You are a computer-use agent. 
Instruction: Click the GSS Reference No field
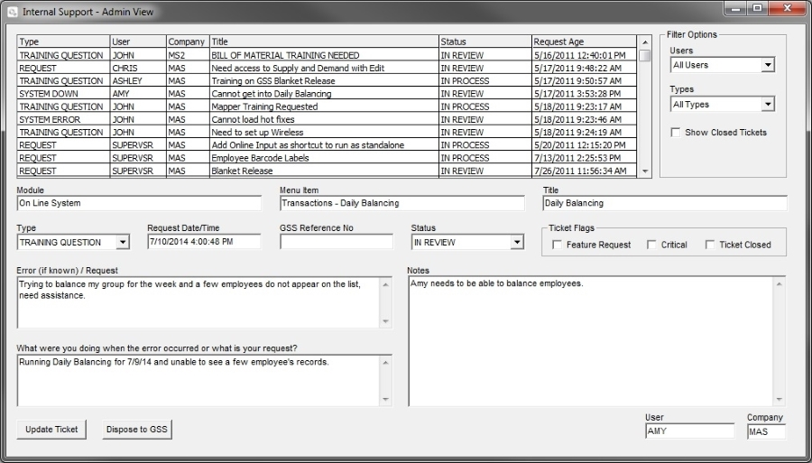coord(337,242)
